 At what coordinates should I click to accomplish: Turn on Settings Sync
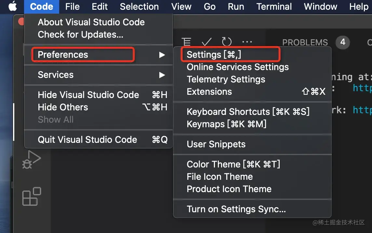click(x=236, y=209)
